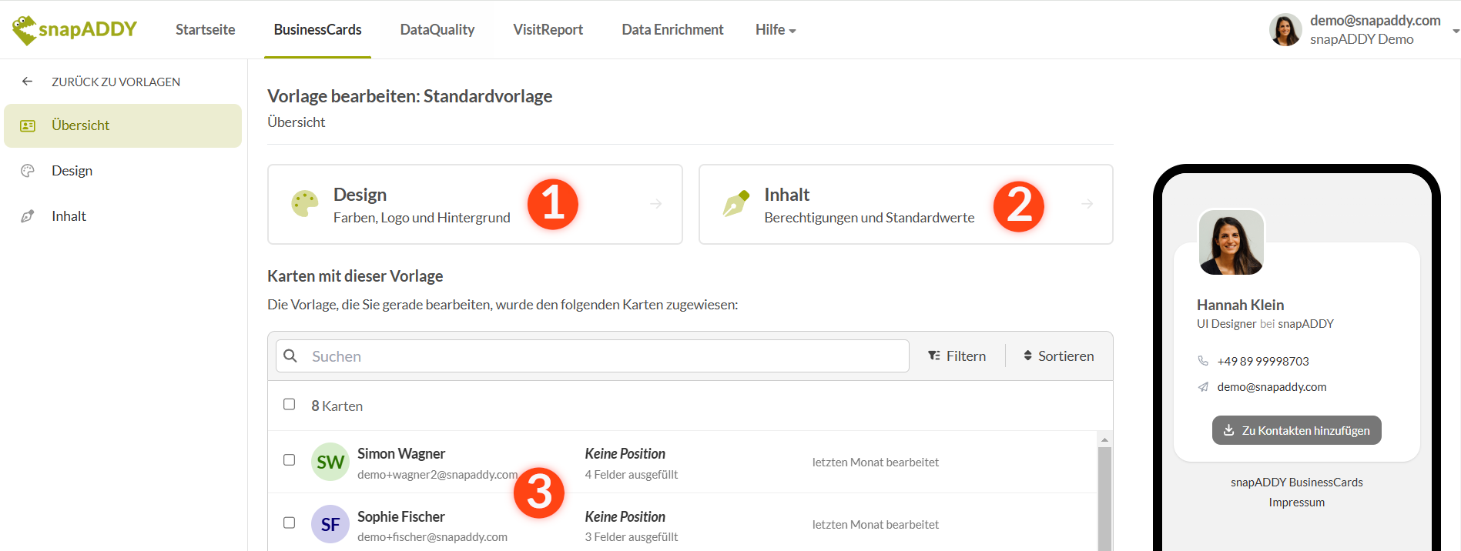Click the arrow on the Inhalt card
Viewport: 1461px width, 551px height.
(1087, 204)
